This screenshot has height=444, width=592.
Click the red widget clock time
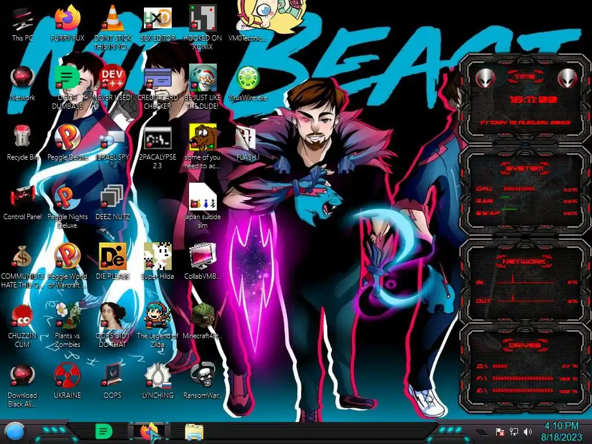point(533,99)
